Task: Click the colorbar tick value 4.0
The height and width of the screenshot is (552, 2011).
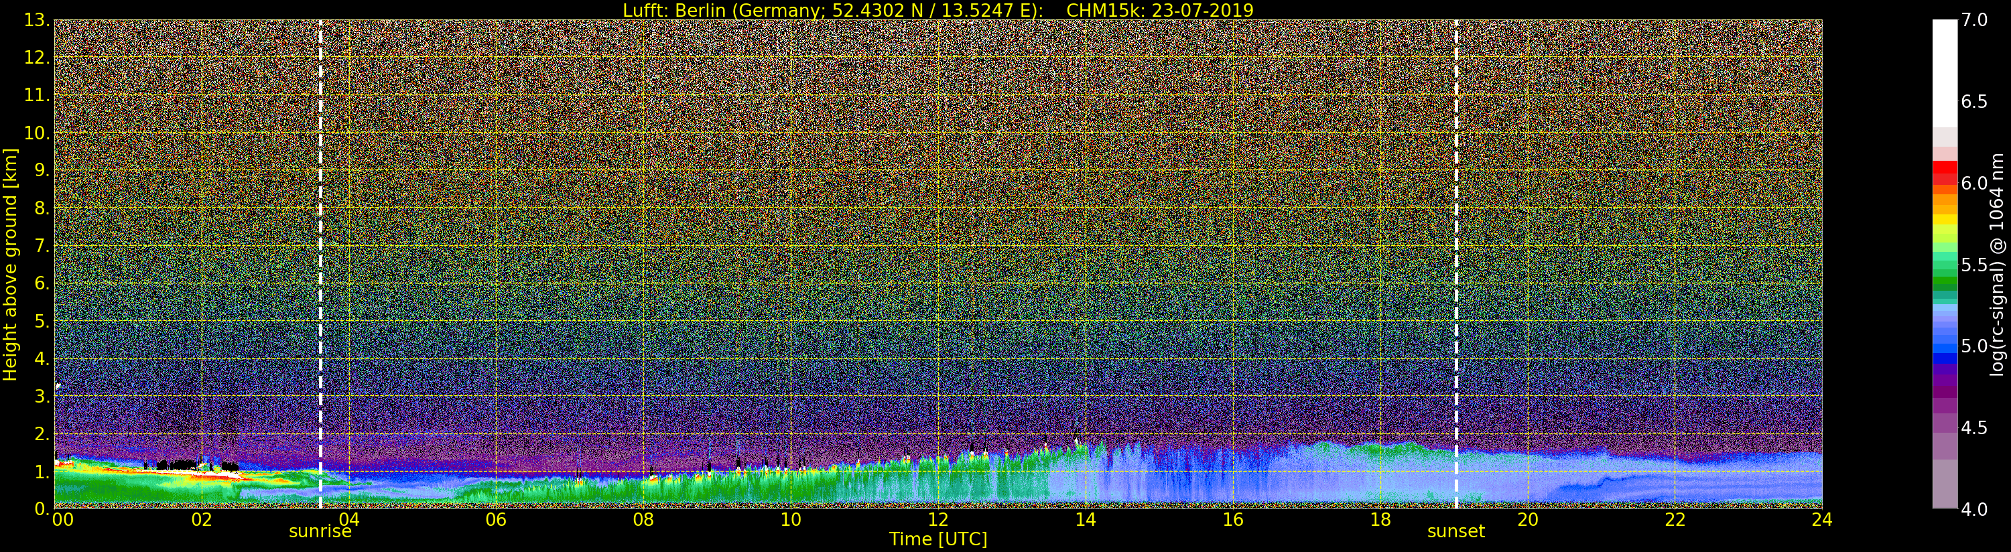Action: coord(1974,509)
